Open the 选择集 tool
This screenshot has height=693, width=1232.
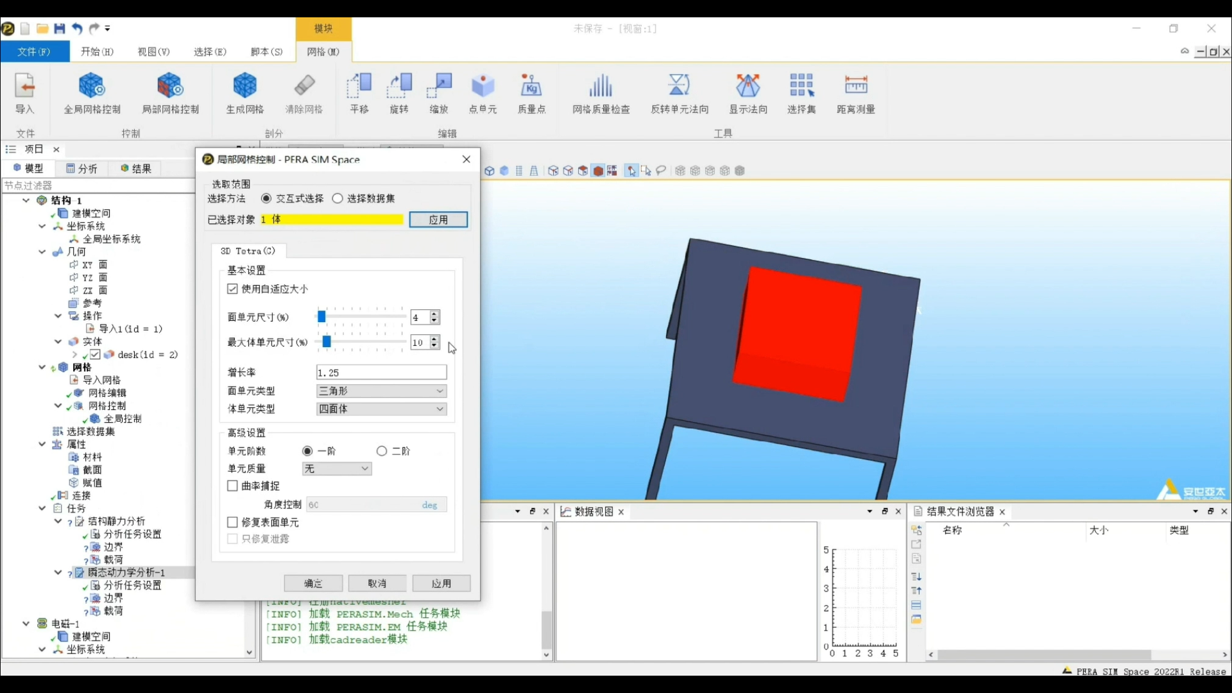801,93
